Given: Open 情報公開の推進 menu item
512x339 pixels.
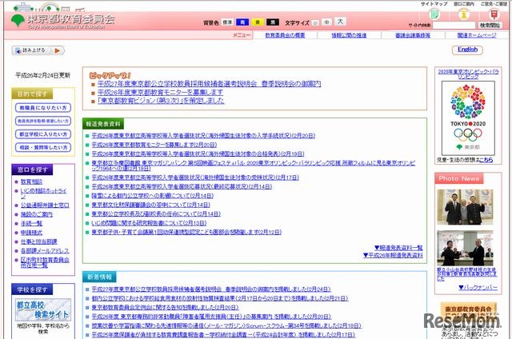Looking at the screenshot, I should pyautogui.click(x=349, y=35).
